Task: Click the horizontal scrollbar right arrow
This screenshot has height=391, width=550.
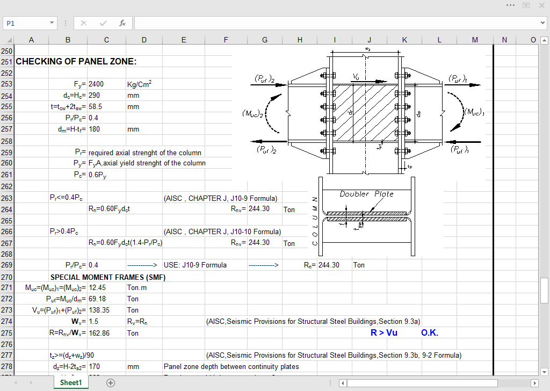Action: (534, 383)
